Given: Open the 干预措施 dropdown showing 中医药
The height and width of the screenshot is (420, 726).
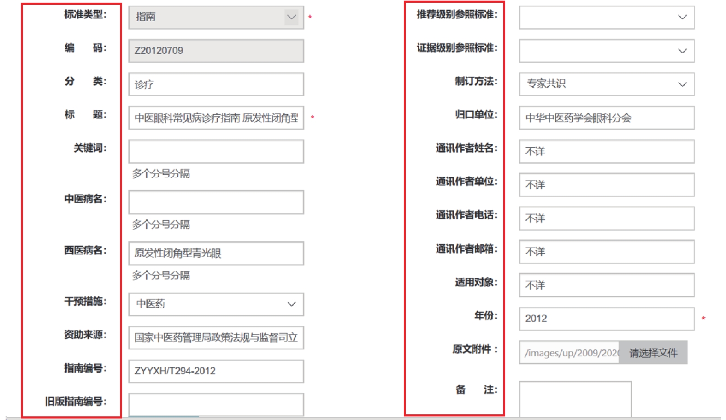Looking at the screenshot, I should pyautogui.click(x=216, y=304).
